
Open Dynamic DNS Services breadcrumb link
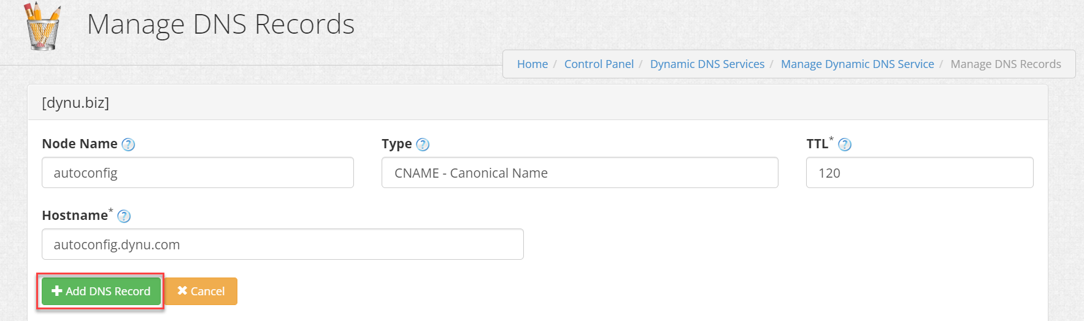(x=707, y=64)
